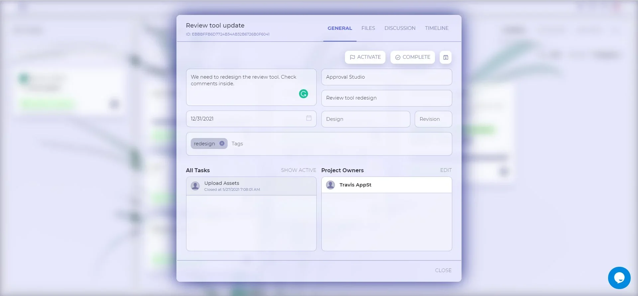Remove the redesign tag with its x icon
Screen dimensions: 638x296
click(x=222, y=143)
